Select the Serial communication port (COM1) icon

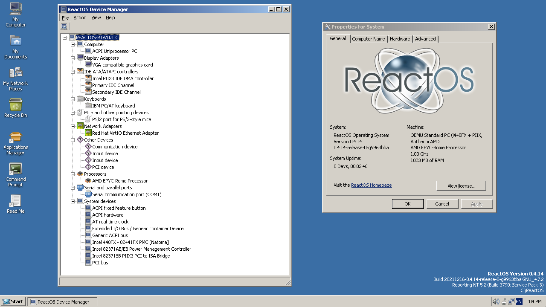(x=88, y=194)
